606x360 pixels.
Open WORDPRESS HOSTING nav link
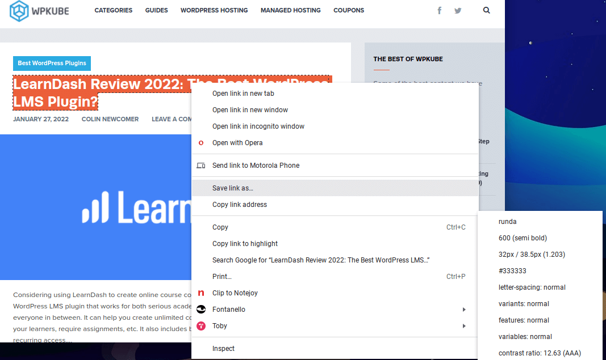tap(214, 10)
